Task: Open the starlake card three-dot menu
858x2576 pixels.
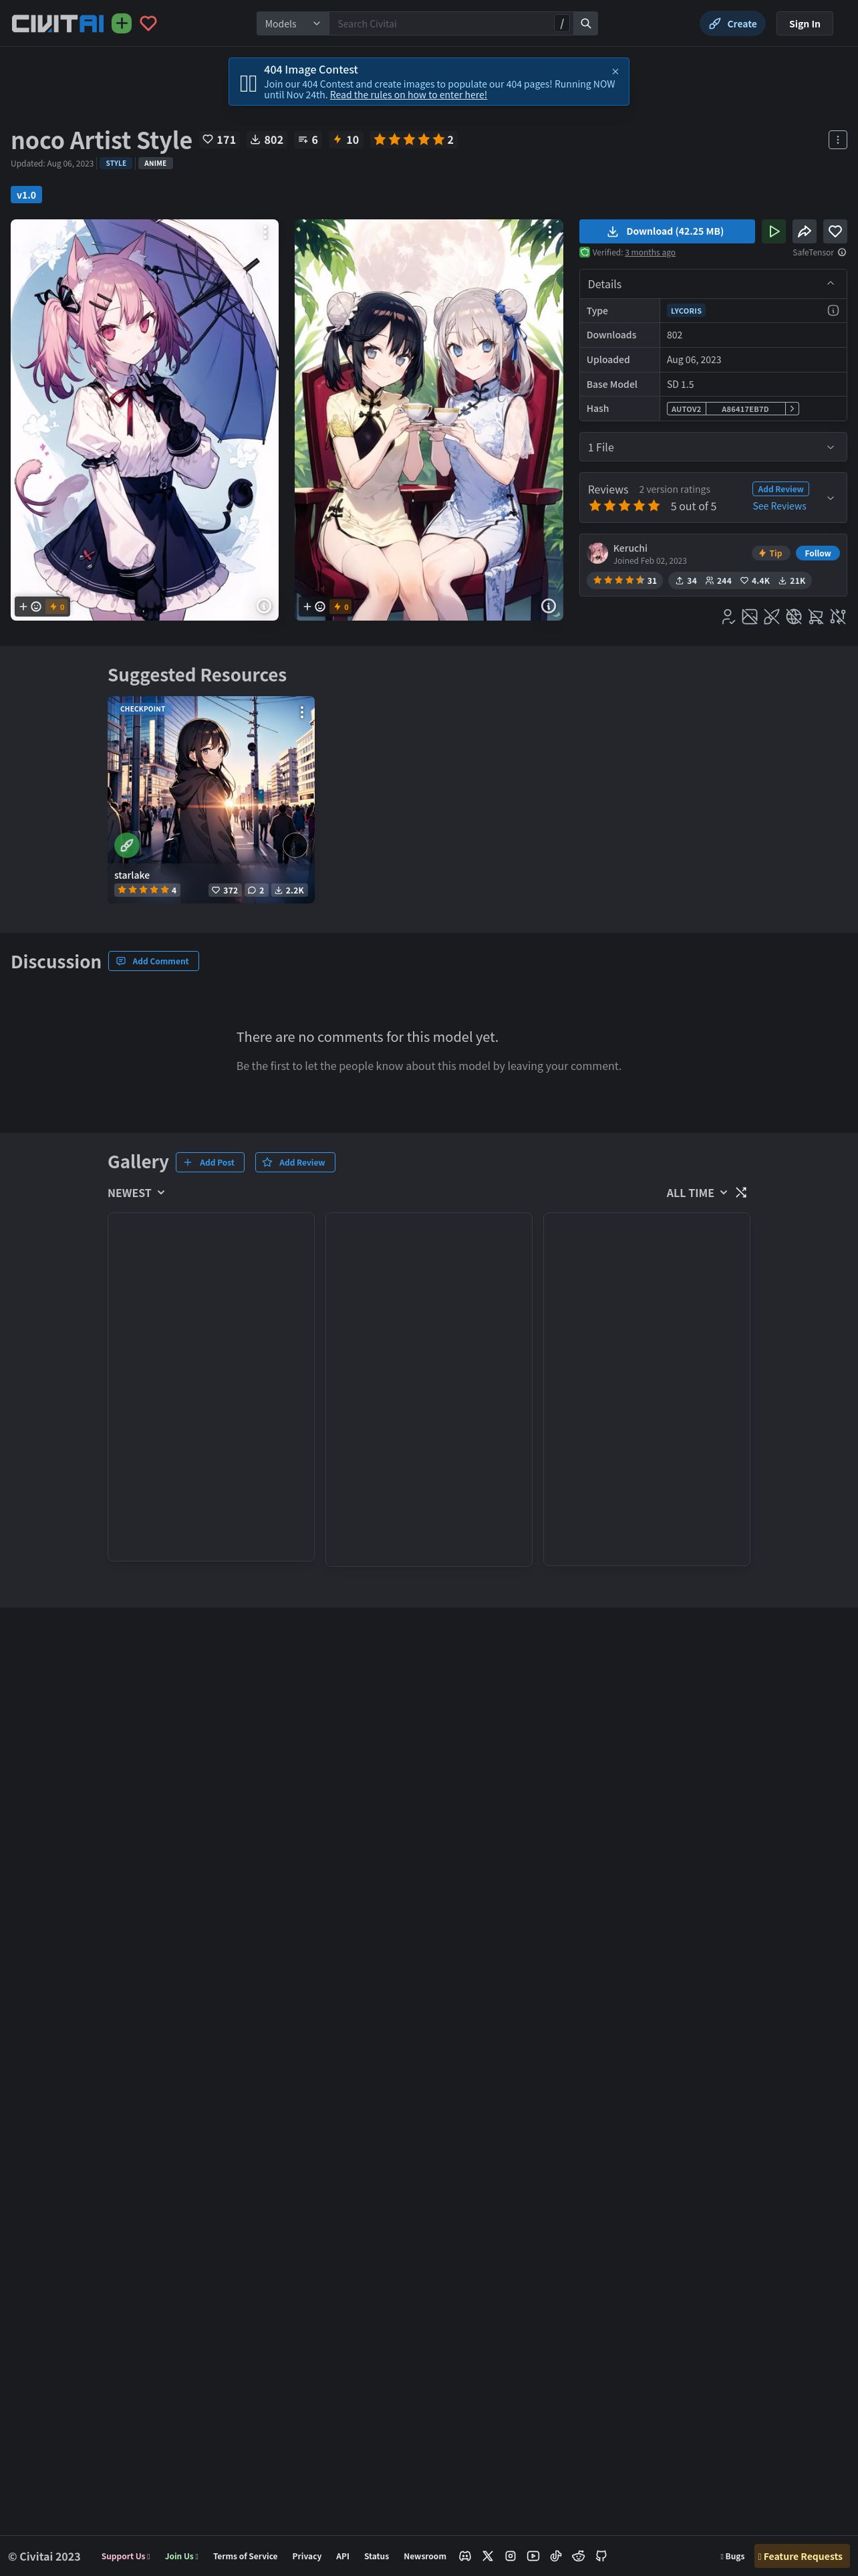Action: (301, 712)
